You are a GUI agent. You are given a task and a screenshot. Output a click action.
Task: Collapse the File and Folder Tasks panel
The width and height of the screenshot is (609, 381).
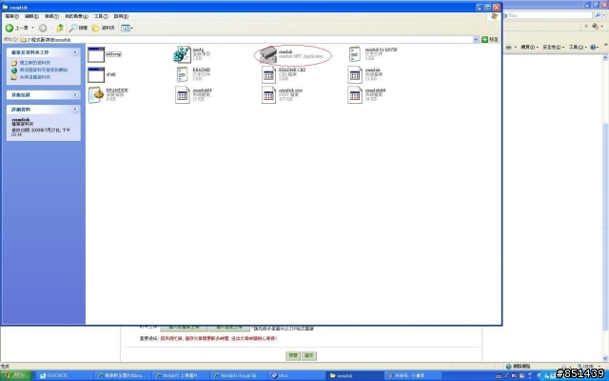75,52
